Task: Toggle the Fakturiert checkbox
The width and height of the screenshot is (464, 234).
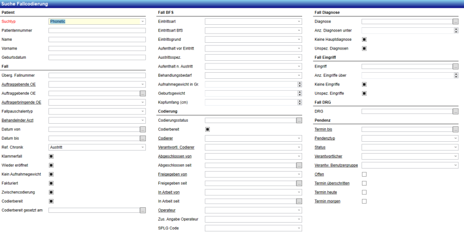Action: (51, 183)
